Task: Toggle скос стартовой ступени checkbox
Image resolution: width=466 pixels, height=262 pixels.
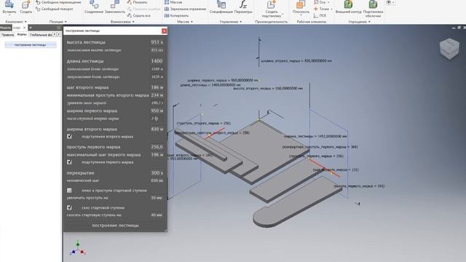Action: [69, 207]
